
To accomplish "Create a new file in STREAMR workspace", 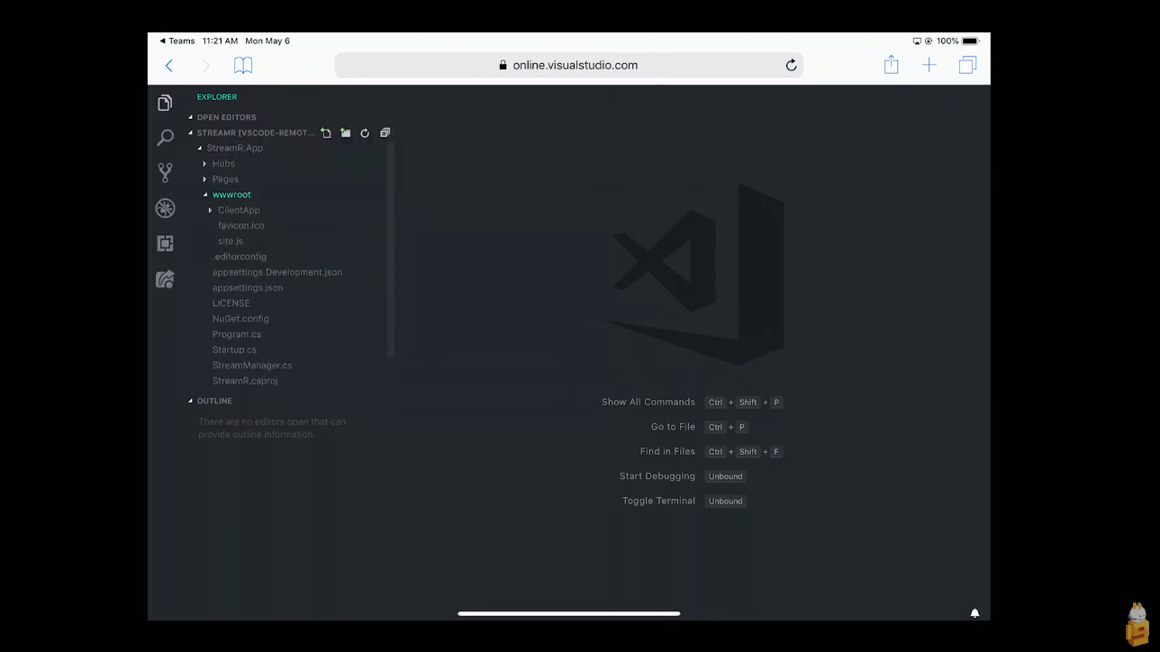I will (x=326, y=133).
